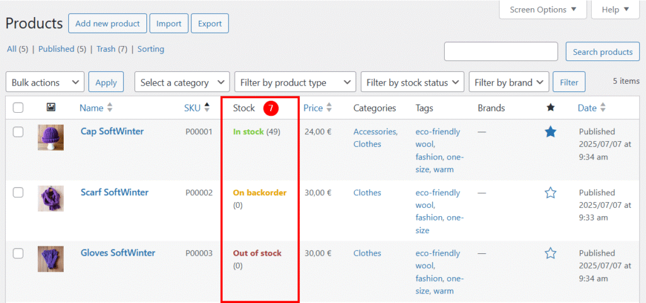Mark Scarf SoftWinter as featured star
This screenshot has width=646, height=303.
click(x=551, y=193)
